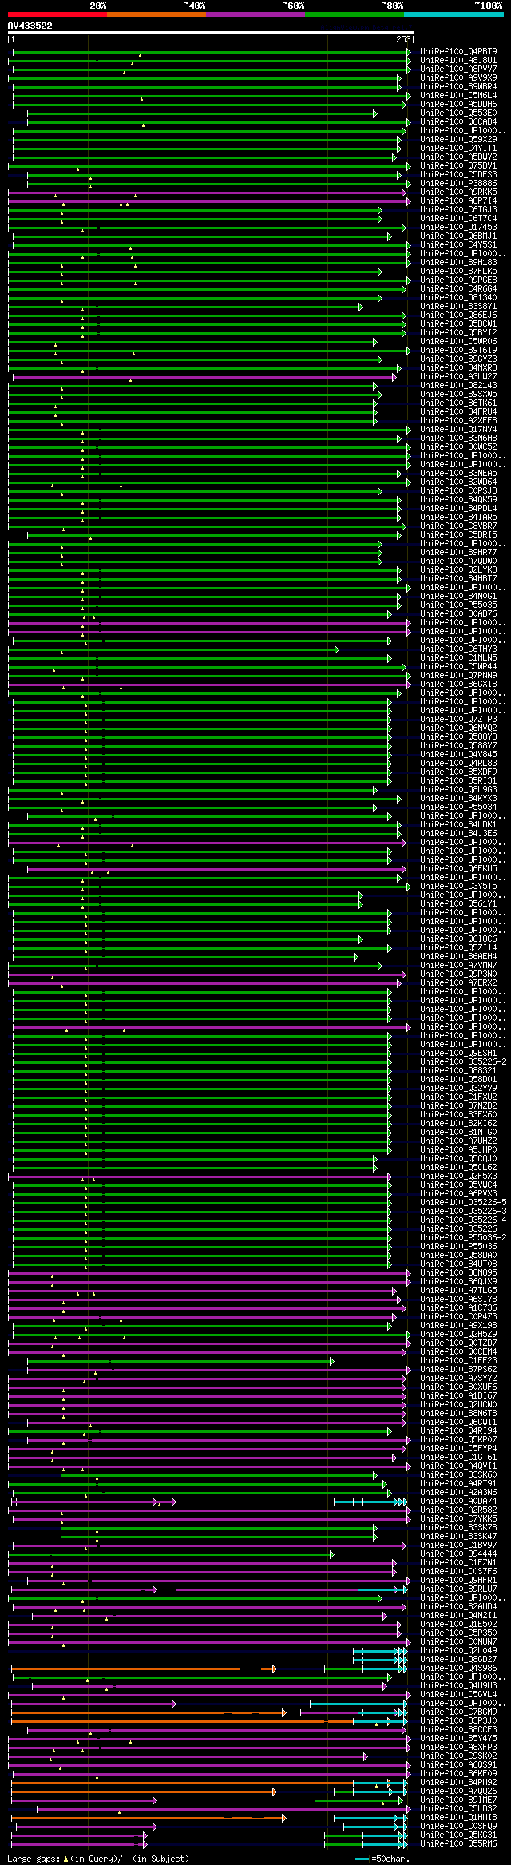The image size is (511, 1865).
Task: Open hit UniRef100_P38886
Action: pyautogui.click(x=458, y=183)
